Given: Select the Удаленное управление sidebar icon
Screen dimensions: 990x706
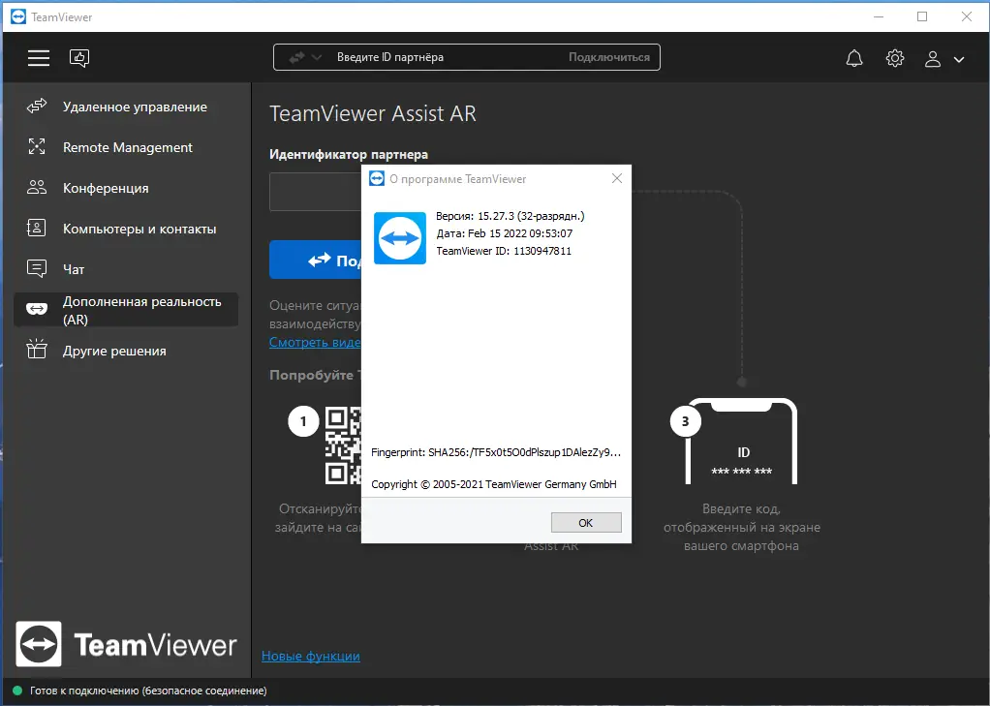Looking at the screenshot, I should click(x=36, y=107).
